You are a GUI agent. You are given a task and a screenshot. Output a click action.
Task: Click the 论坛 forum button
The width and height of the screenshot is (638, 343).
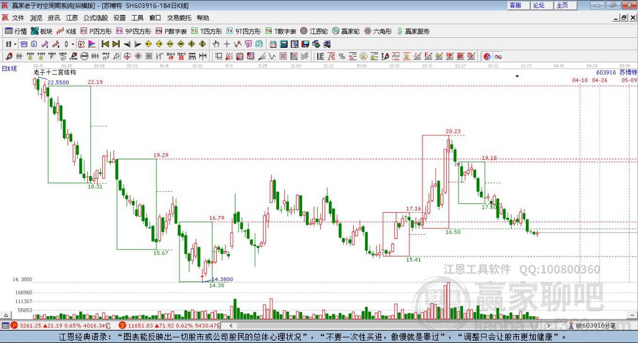pyautogui.click(x=542, y=5)
